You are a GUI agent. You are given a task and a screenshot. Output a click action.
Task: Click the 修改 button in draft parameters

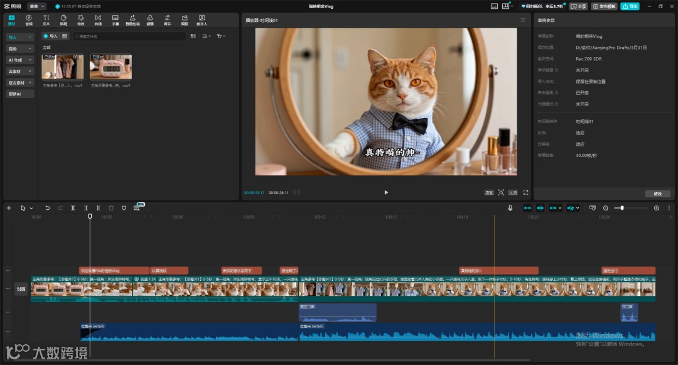tap(657, 193)
